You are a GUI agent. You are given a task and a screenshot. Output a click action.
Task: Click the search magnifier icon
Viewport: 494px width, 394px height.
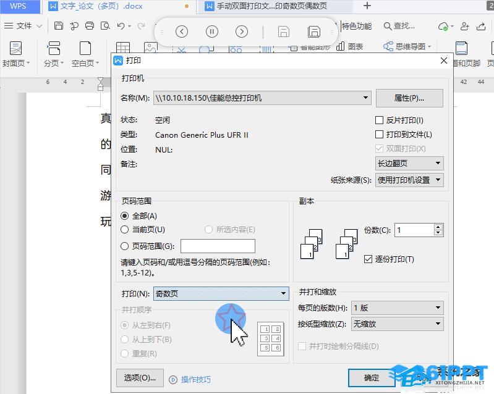click(388, 26)
